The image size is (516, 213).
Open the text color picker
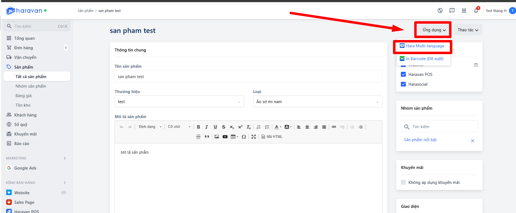[278, 127]
